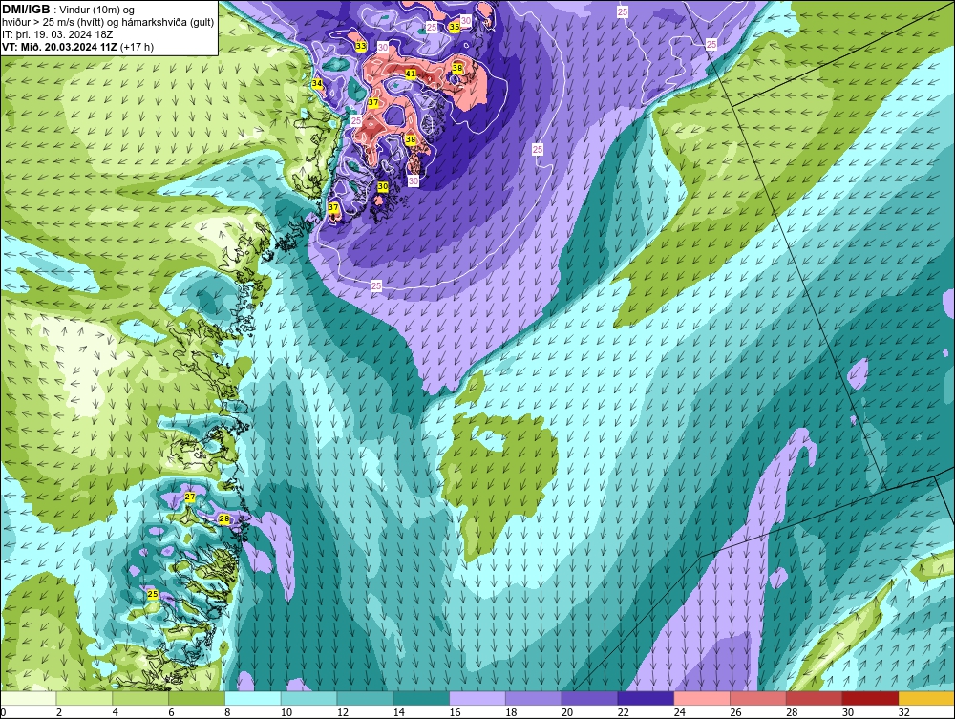Click the yellow gust label 27

tap(190, 497)
